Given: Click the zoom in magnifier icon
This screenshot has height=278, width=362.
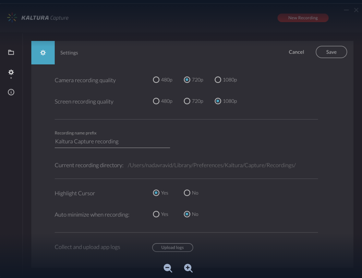Looking at the screenshot, I should tap(188, 268).
